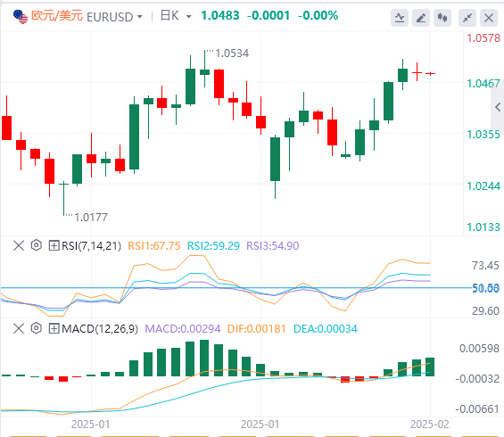Open MACD indicator settings gear
This screenshot has width=504, height=437.
coord(37,328)
